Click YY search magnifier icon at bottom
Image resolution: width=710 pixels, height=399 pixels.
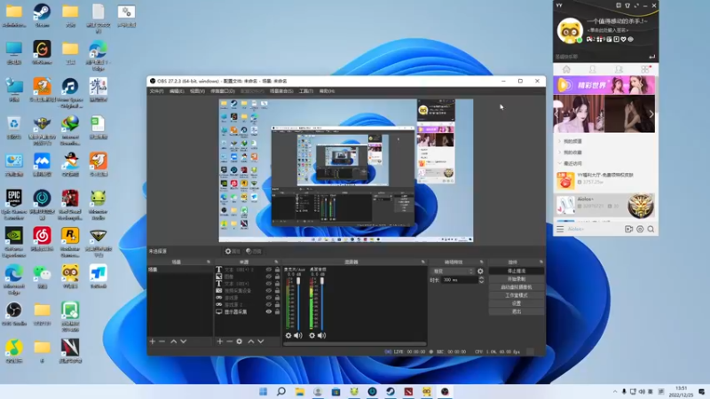651,230
